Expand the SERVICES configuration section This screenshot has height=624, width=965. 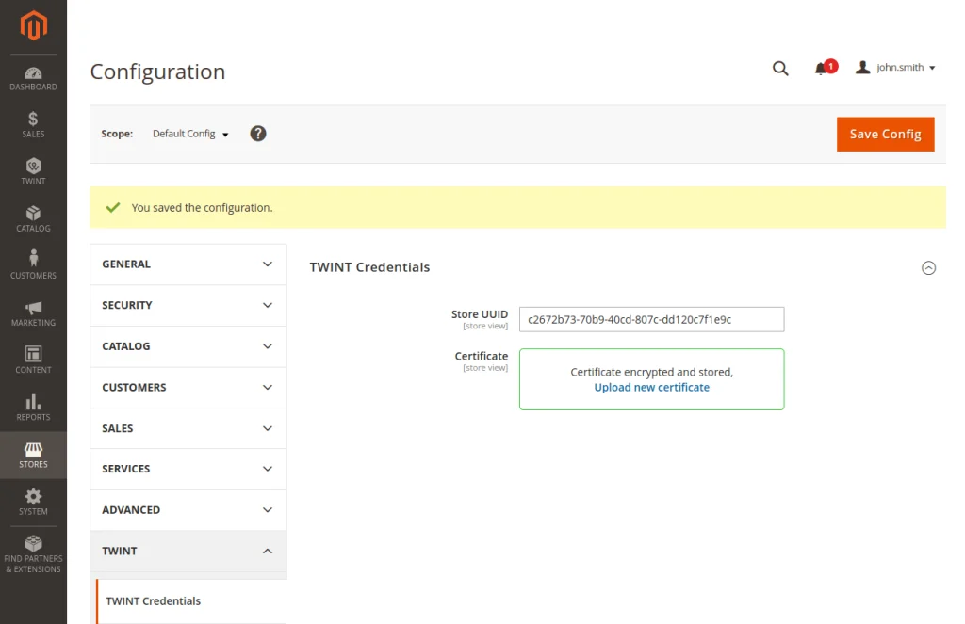pos(188,469)
